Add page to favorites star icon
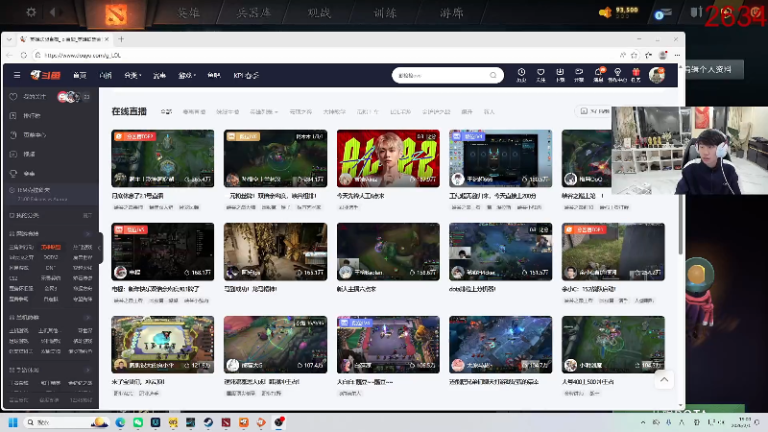768x432 pixels. pyautogui.click(x=635, y=56)
